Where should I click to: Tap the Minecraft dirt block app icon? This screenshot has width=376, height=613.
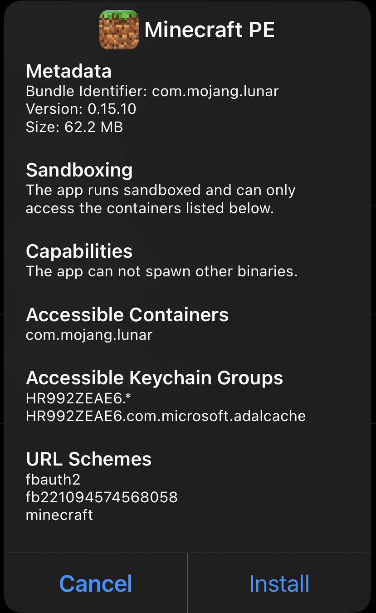[x=119, y=30]
